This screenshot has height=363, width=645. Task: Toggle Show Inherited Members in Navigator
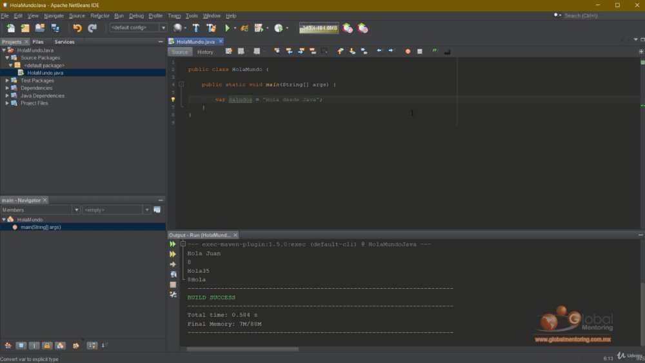8,346
